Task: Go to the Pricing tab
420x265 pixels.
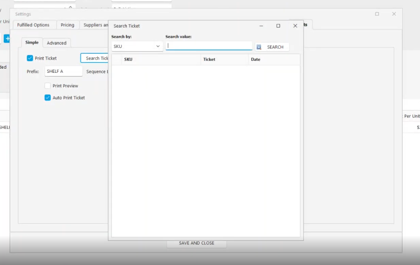Action: (68, 25)
